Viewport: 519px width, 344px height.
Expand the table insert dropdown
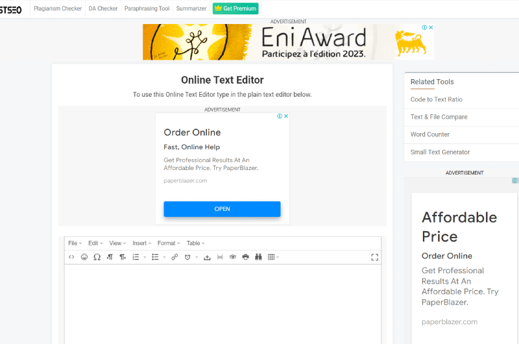(x=278, y=257)
